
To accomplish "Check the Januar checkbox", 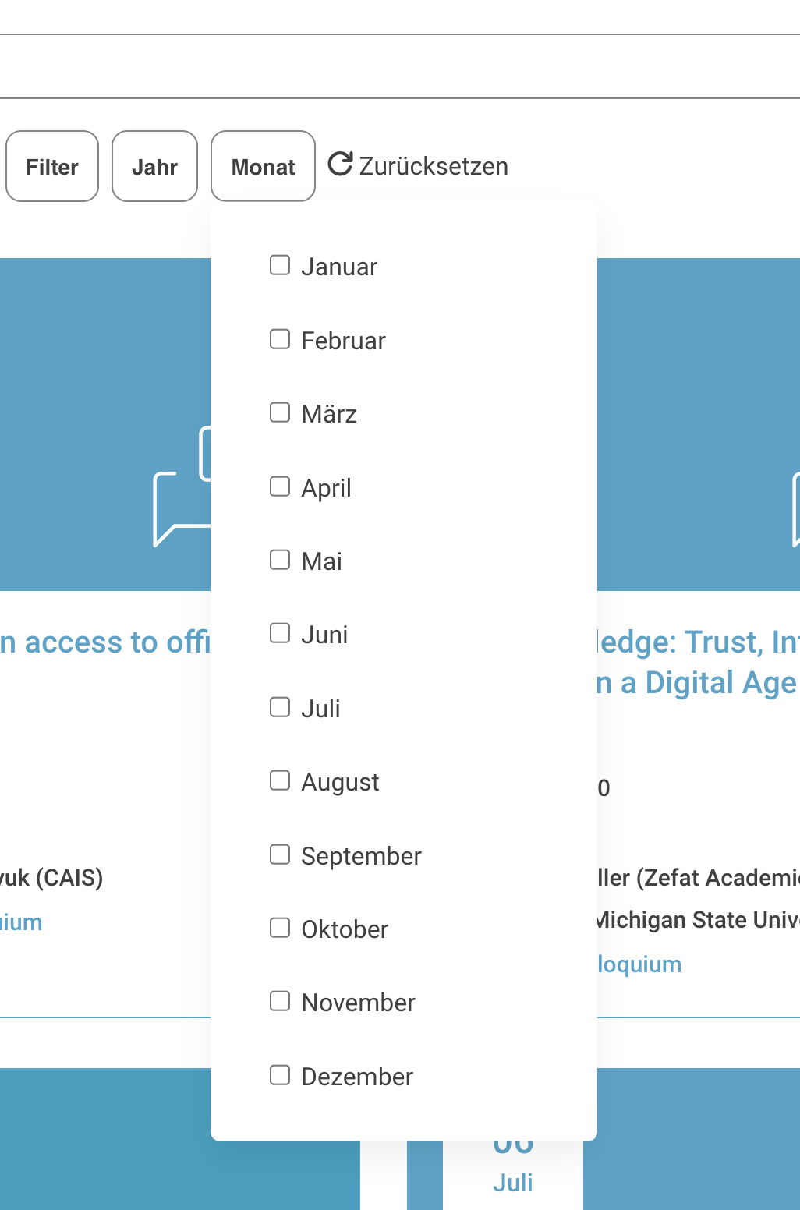I will 280,266.
